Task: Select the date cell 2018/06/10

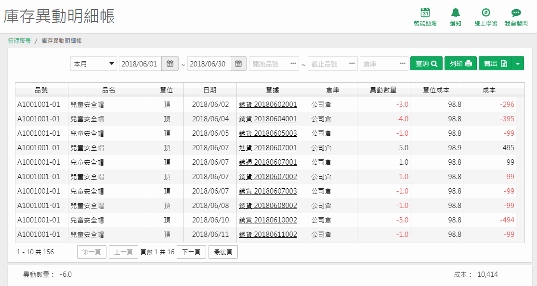Action: pos(210,220)
